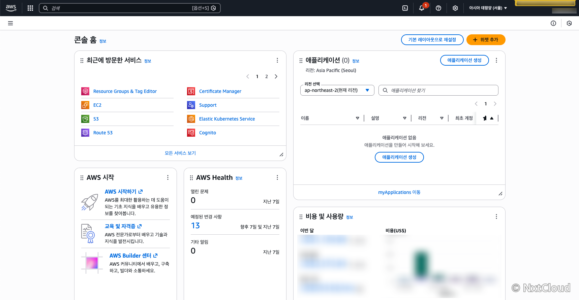Click the S3 service icon
This screenshot has width=579, height=300.
85,119
